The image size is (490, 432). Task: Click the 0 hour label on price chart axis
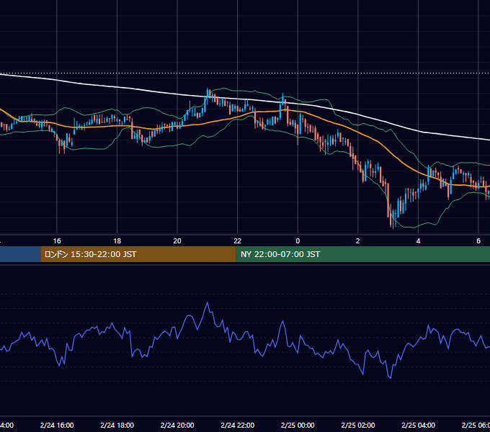pos(298,240)
